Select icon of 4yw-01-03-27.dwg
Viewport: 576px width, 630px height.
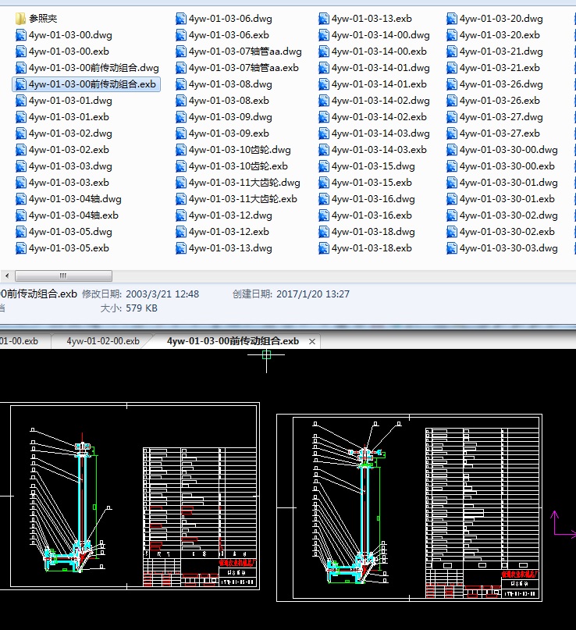452,117
